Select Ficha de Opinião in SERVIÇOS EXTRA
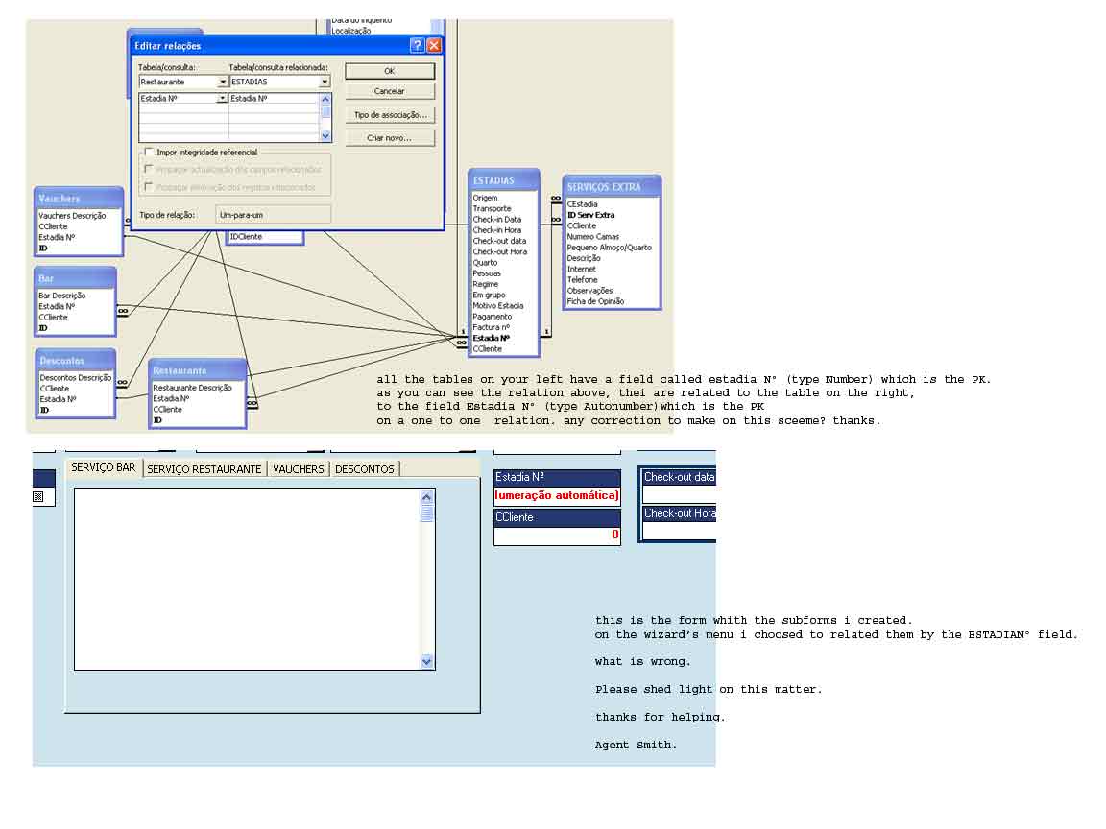 (596, 301)
